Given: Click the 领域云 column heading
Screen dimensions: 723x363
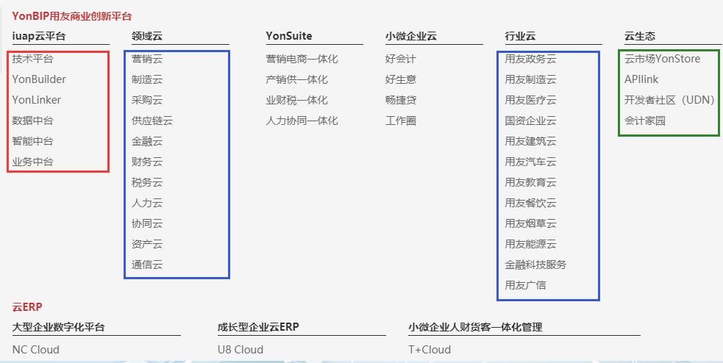Looking at the screenshot, I should coord(146,36).
